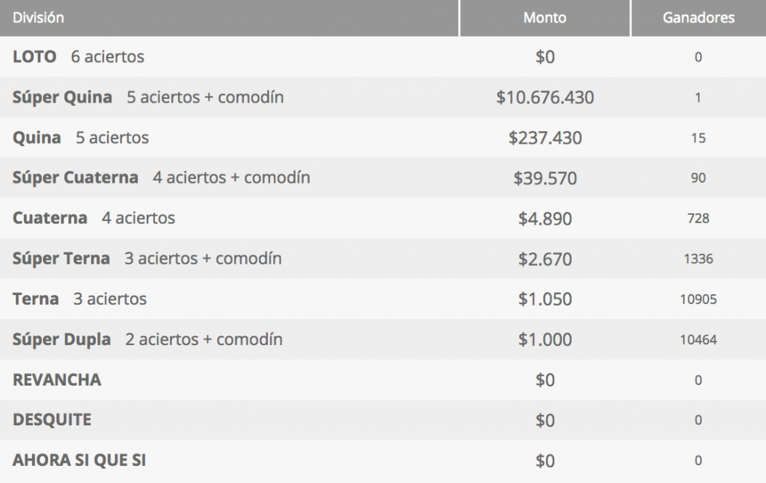Click the 1336 winners count
The width and height of the screenshot is (766, 483).
(698, 258)
